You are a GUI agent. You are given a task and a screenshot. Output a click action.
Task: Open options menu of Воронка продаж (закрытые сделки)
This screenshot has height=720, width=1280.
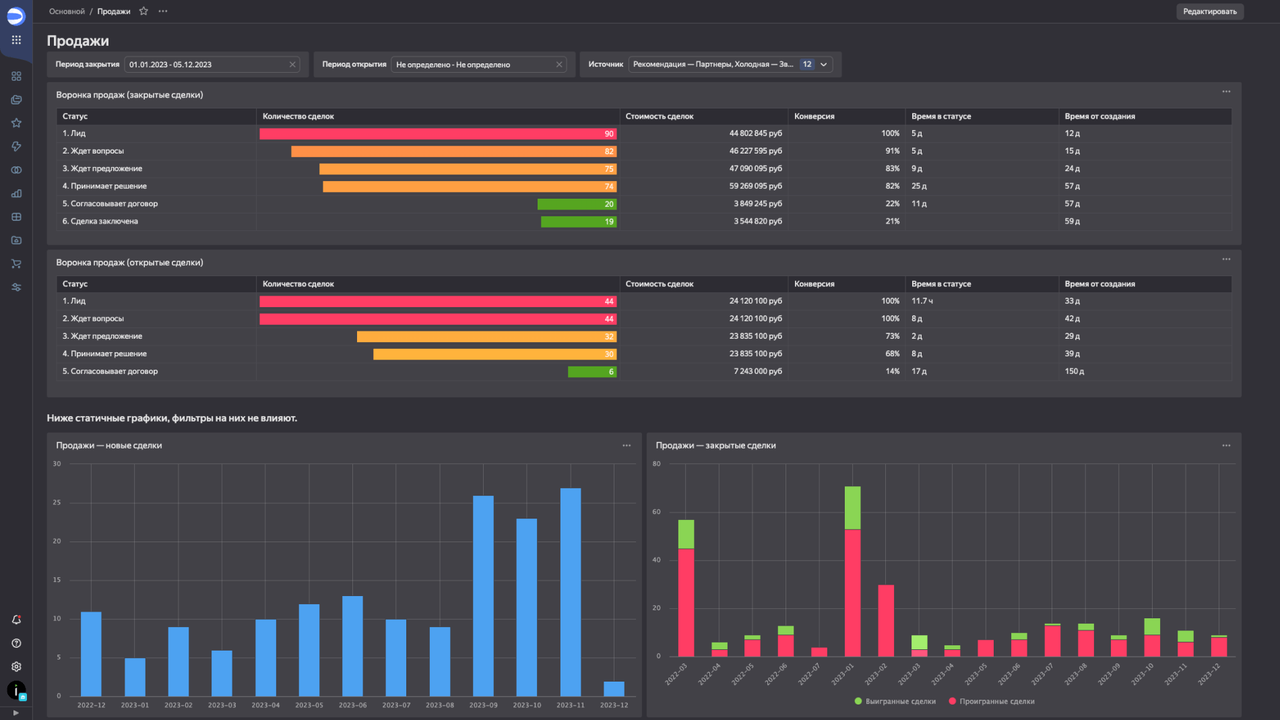(x=1226, y=92)
